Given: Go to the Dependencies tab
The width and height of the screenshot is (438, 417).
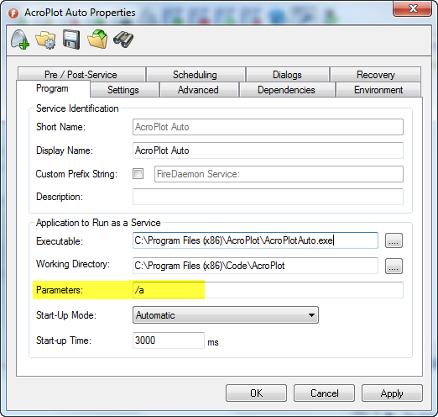Looking at the screenshot, I should pyautogui.click(x=287, y=90).
